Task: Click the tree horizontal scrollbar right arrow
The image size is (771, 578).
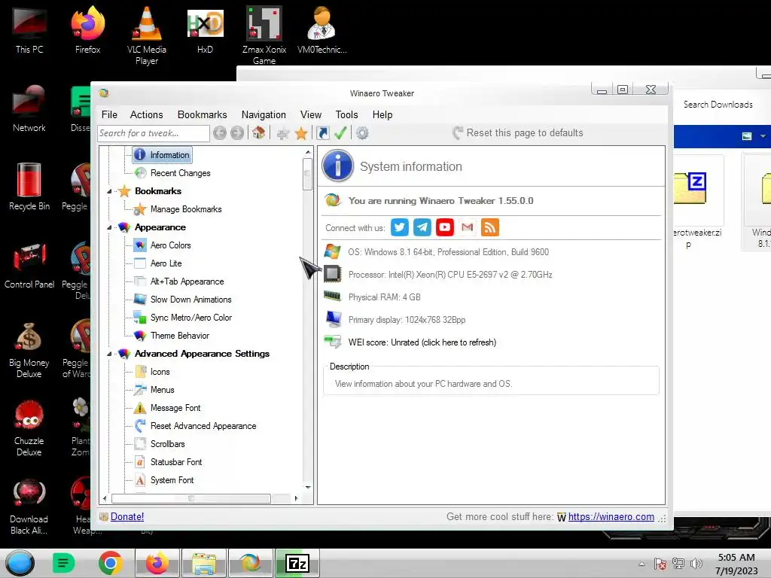Action: [296, 498]
